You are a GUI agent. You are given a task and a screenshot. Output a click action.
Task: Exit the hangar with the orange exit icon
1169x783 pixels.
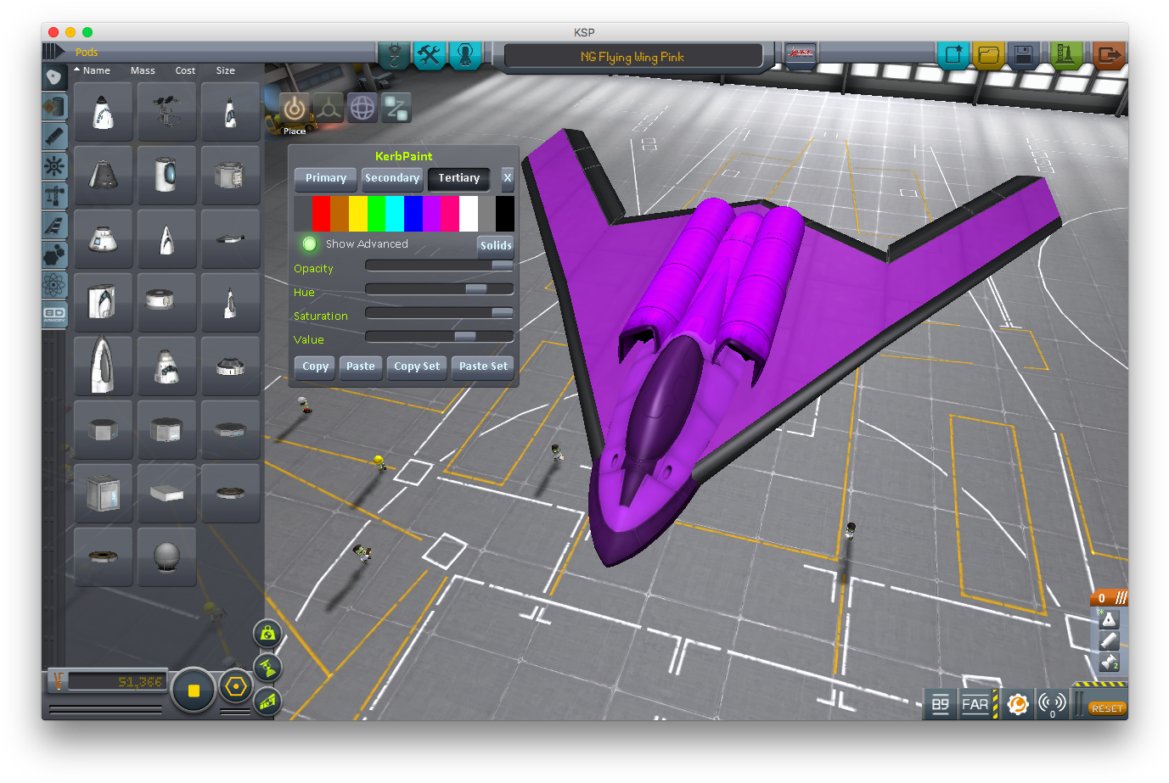(x=1108, y=56)
